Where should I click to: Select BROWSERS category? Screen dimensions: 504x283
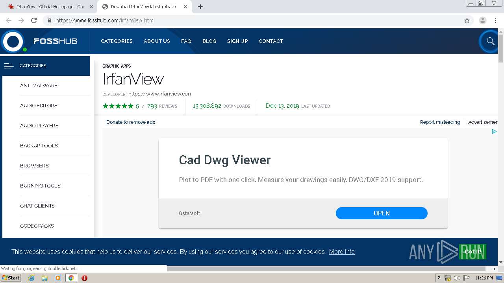click(34, 165)
